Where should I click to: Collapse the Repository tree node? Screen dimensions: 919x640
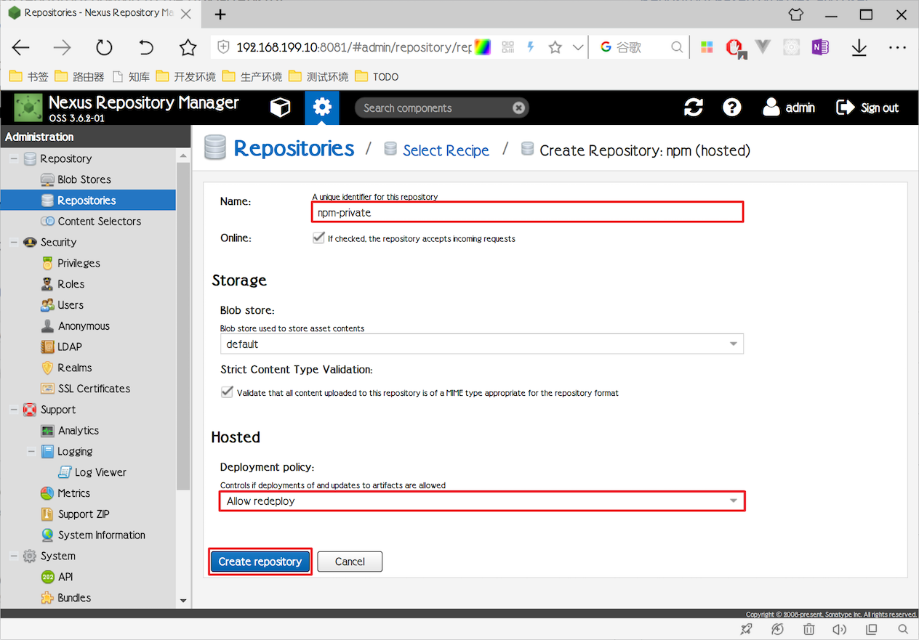pyautogui.click(x=14, y=158)
